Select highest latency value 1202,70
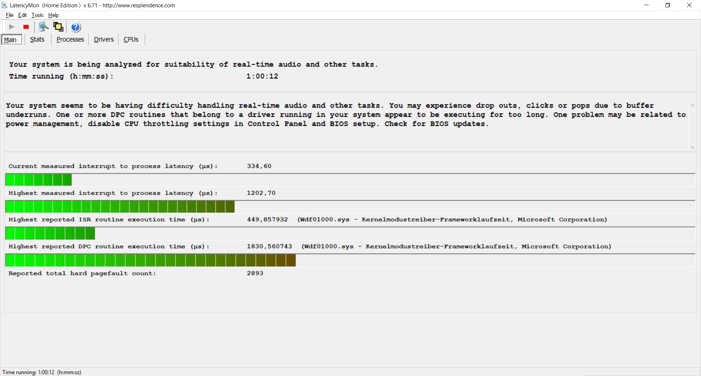The width and height of the screenshot is (701, 376). (x=261, y=193)
